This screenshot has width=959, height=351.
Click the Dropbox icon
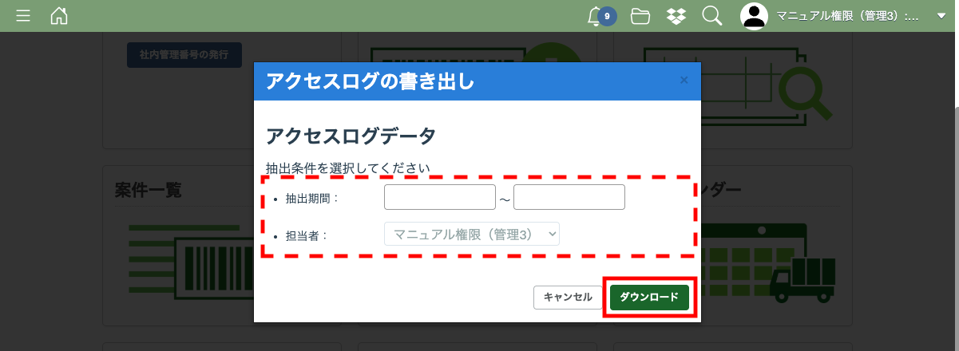pyautogui.click(x=676, y=16)
